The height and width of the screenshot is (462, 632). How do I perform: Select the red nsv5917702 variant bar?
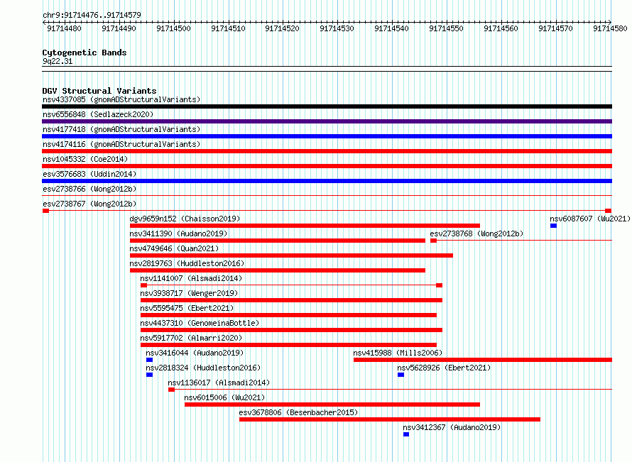[x=288, y=345]
